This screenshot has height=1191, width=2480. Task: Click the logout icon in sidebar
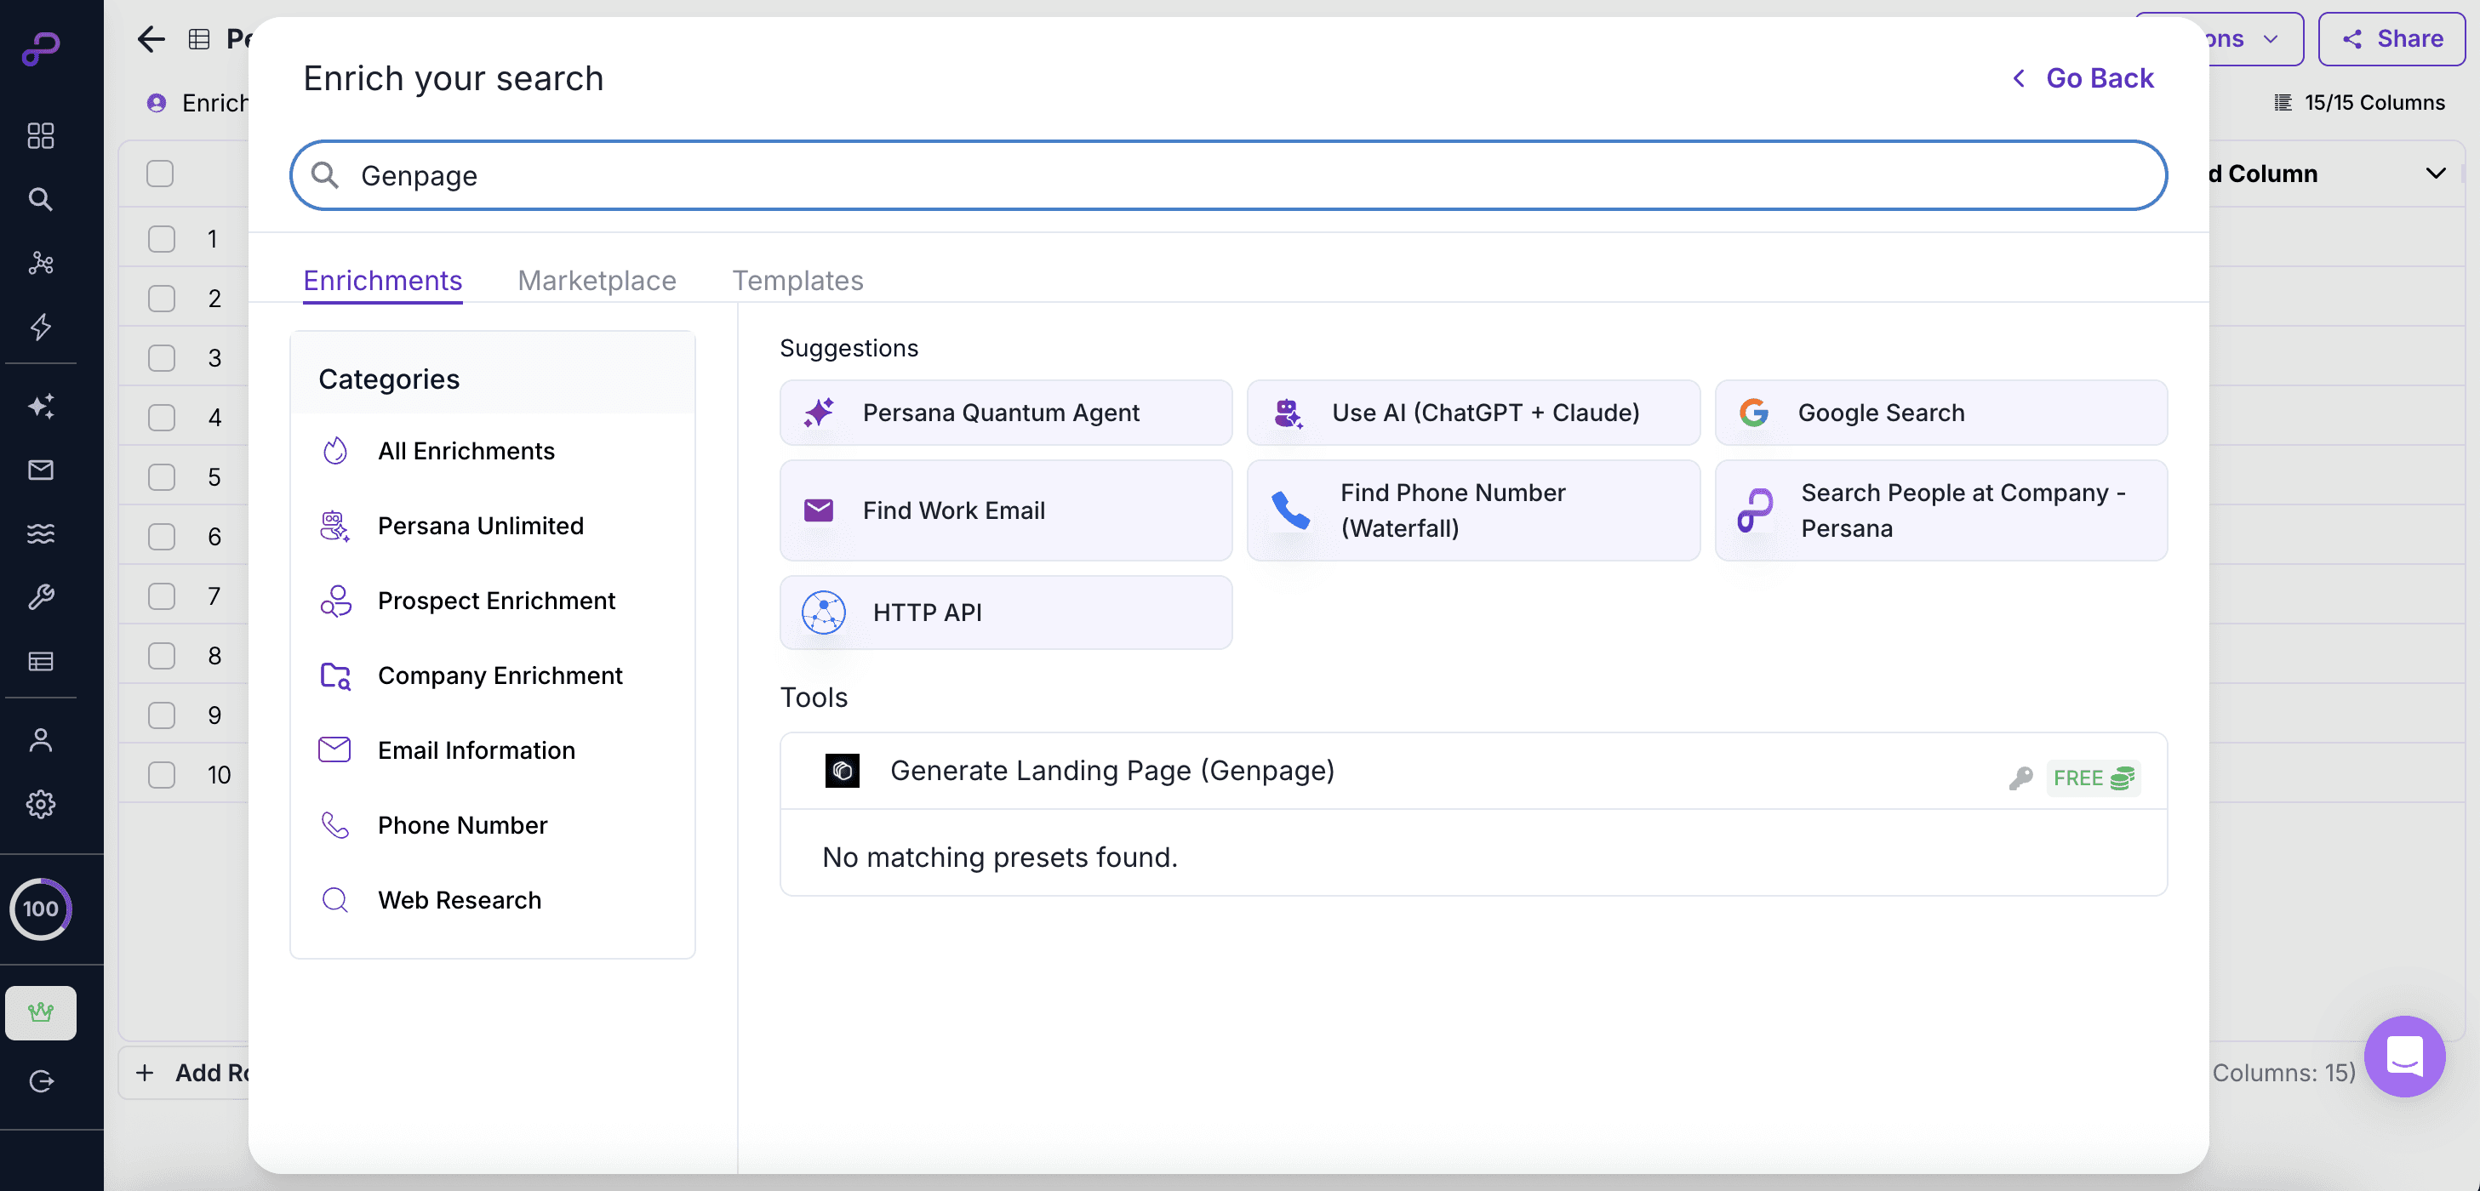tap(41, 1081)
